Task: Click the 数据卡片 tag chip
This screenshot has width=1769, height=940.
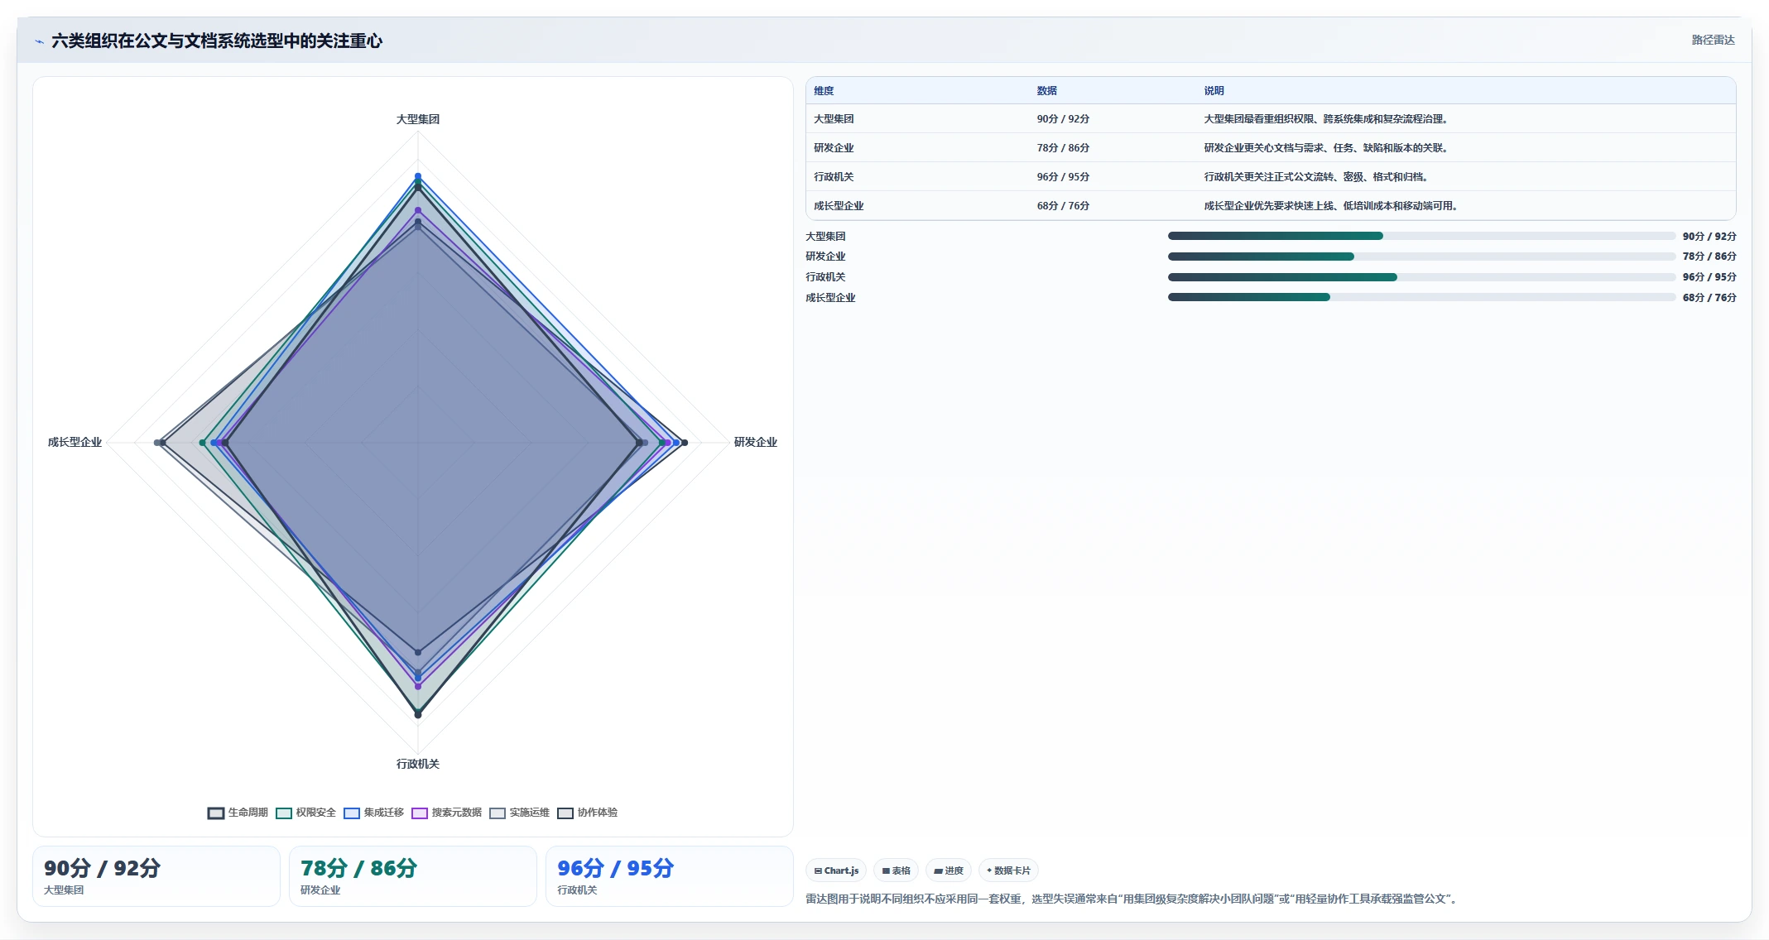Action: [x=1008, y=870]
